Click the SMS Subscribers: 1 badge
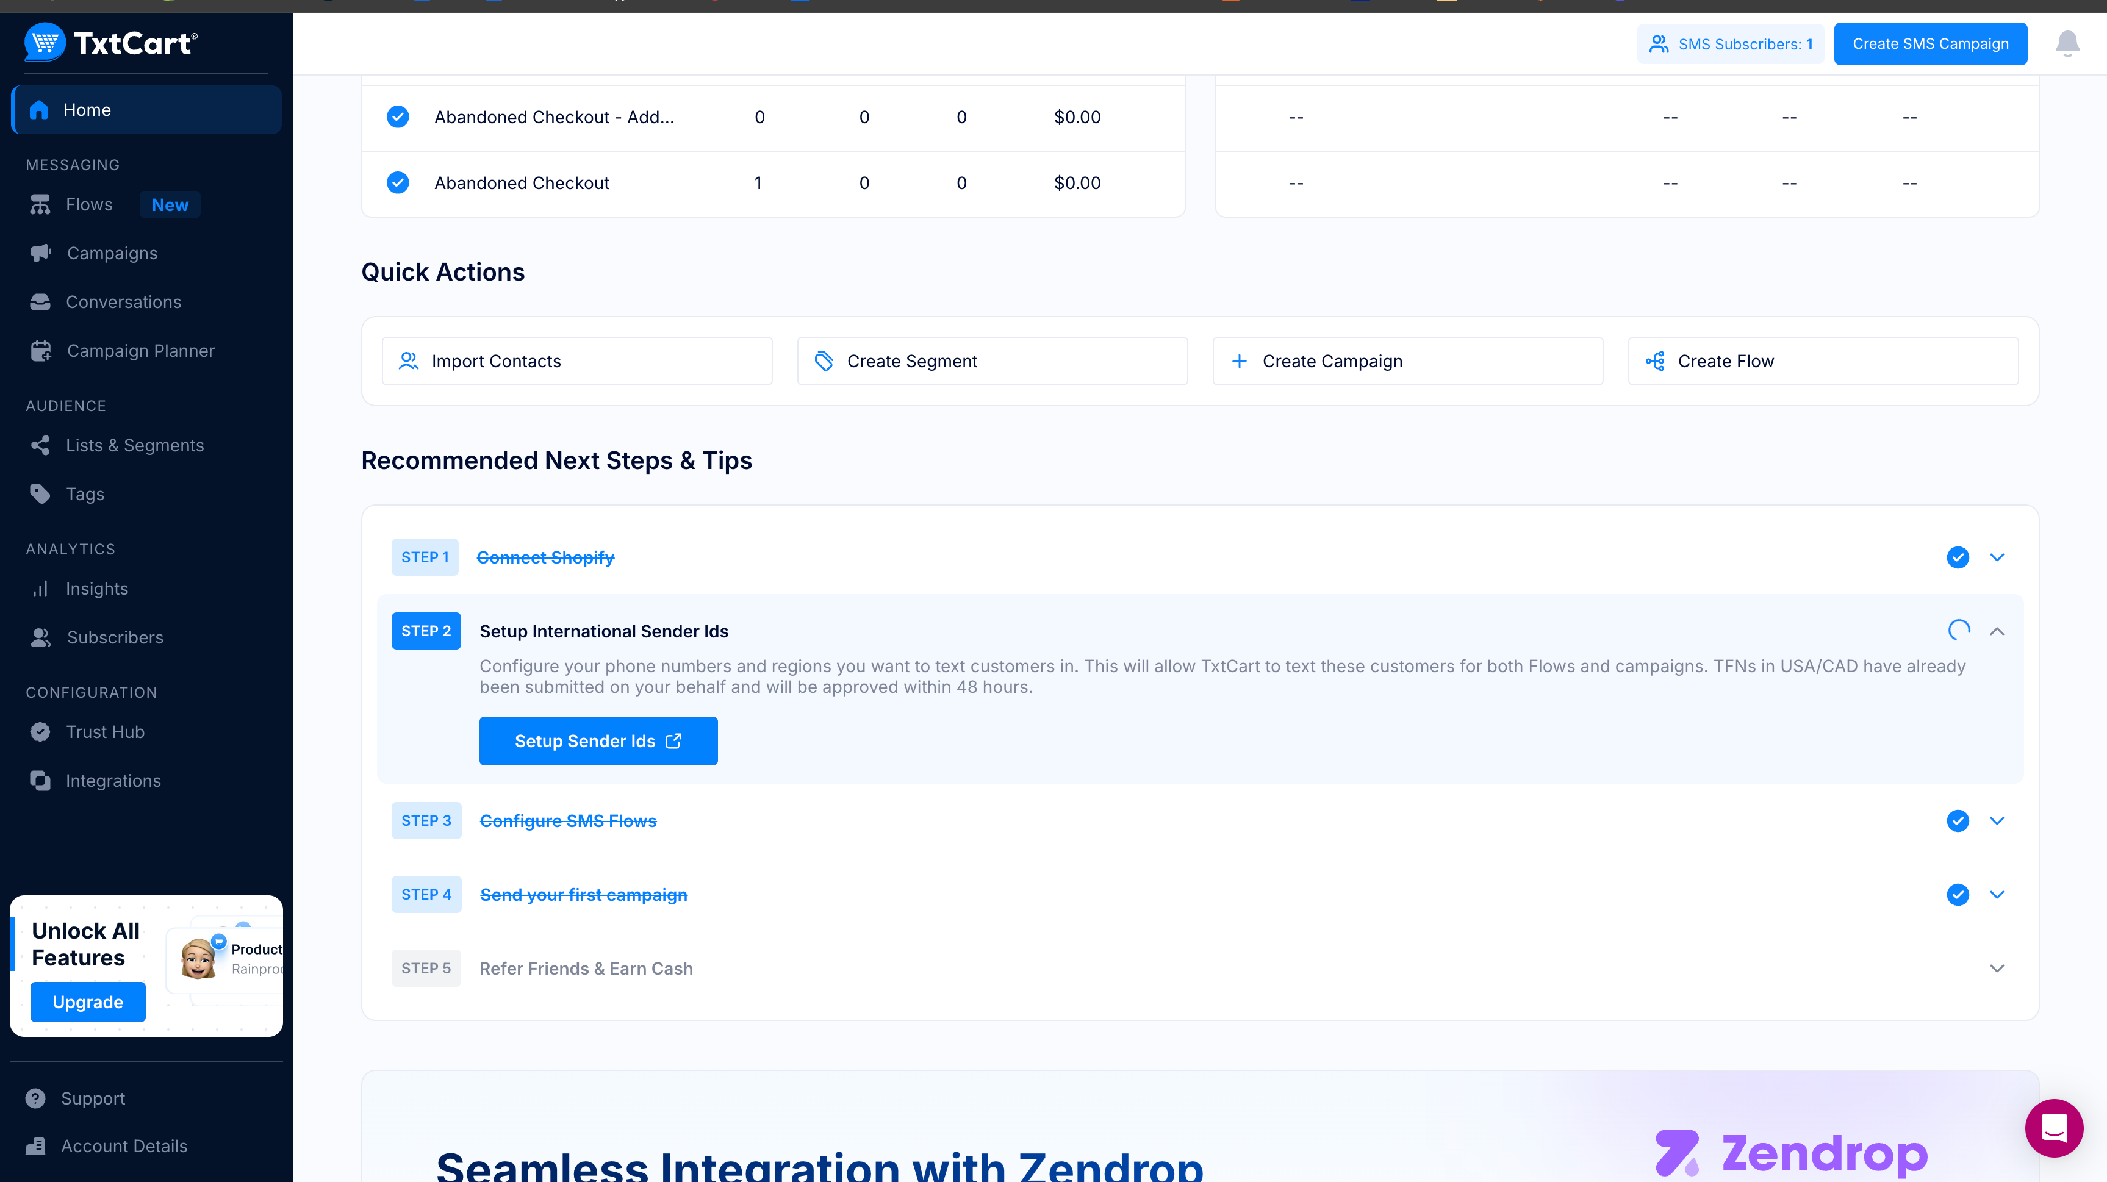 coord(1731,43)
